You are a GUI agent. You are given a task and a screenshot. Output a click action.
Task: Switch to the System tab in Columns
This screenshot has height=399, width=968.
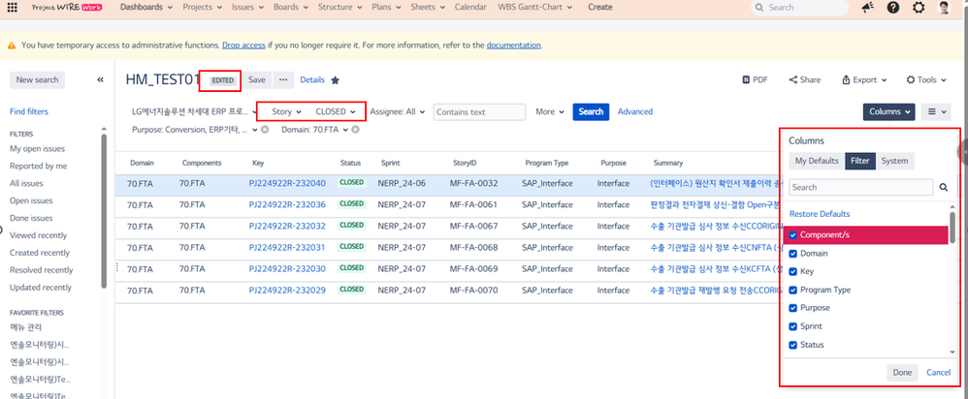(x=894, y=162)
